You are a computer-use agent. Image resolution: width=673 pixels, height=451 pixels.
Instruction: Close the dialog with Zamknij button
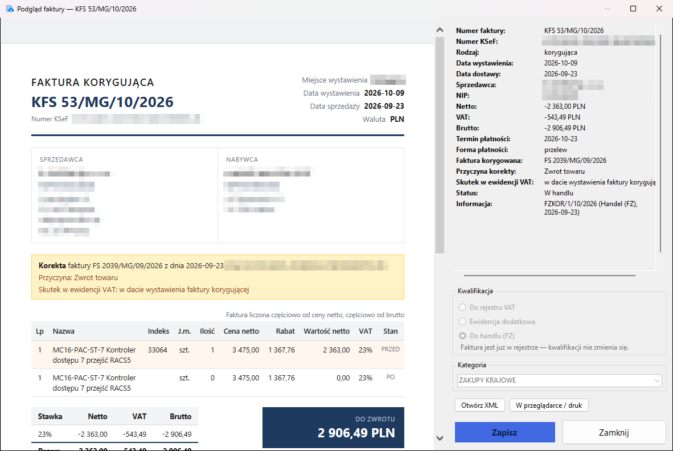614,433
